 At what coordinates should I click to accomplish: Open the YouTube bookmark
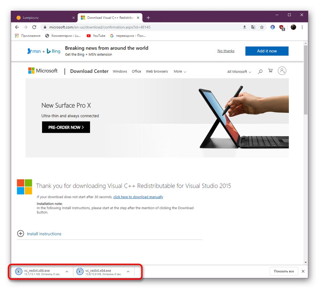tap(96, 36)
